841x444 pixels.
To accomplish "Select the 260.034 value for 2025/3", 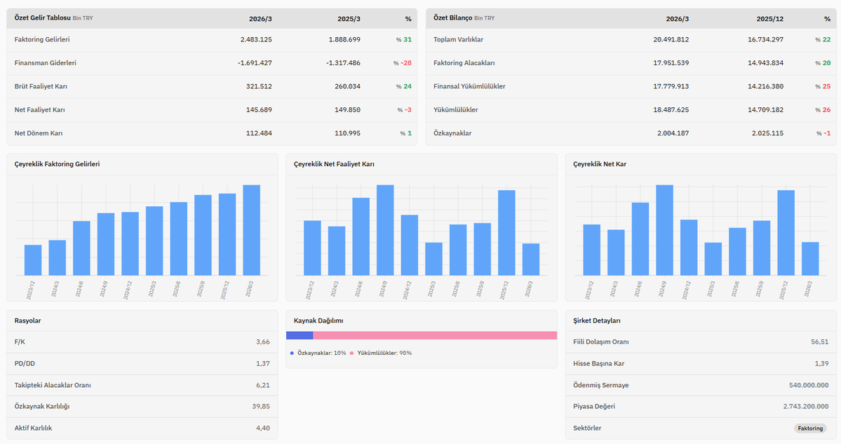I will pyautogui.click(x=347, y=86).
